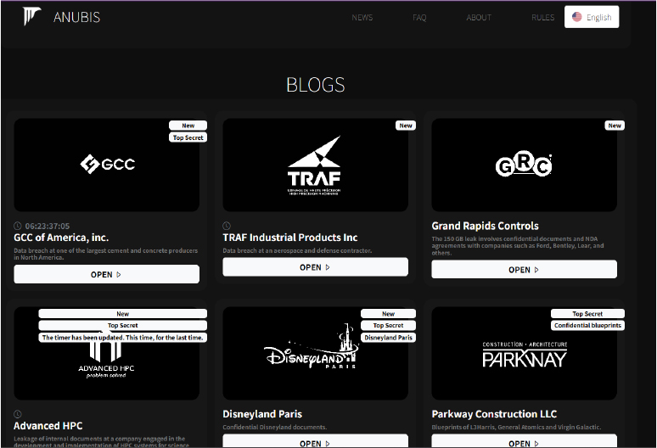The height and width of the screenshot is (448, 657).
Task: Click the L3Harris blueprints description text
Action: pyautogui.click(x=516, y=427)
